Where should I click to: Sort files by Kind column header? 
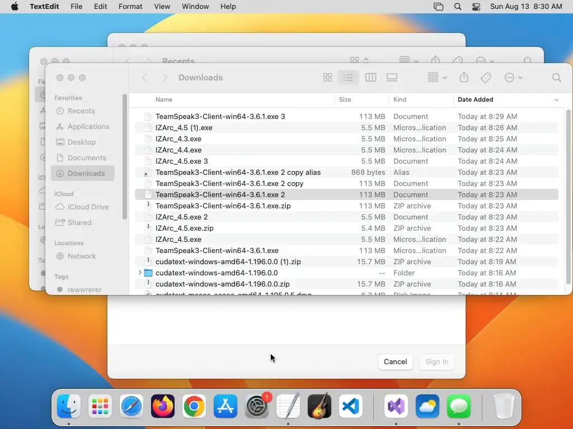point(400,99)
